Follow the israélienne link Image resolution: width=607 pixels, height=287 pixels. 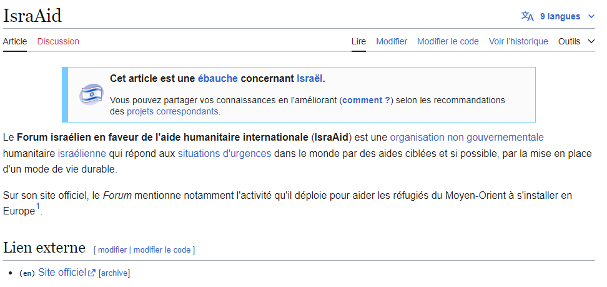click(x=82, y=154)
